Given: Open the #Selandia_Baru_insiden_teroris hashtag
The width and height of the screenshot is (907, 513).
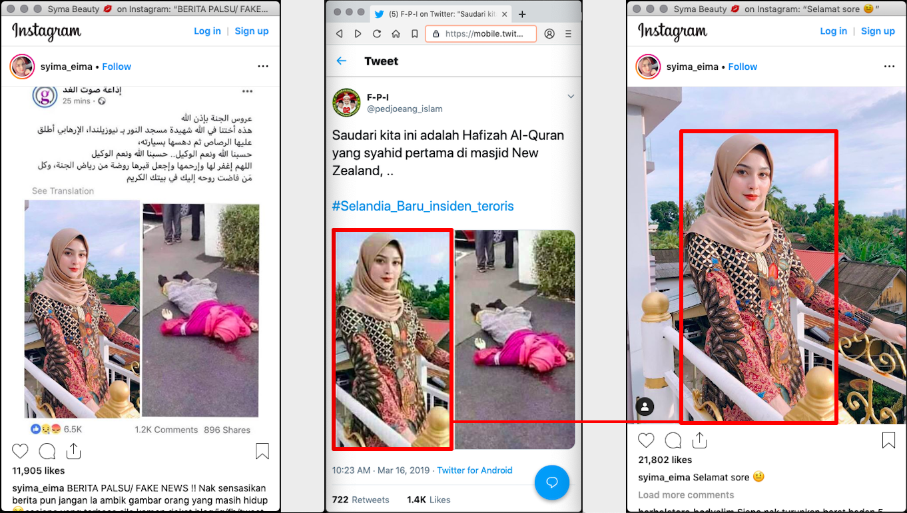Looking at the screenshot, I should [x=422, y=207].
